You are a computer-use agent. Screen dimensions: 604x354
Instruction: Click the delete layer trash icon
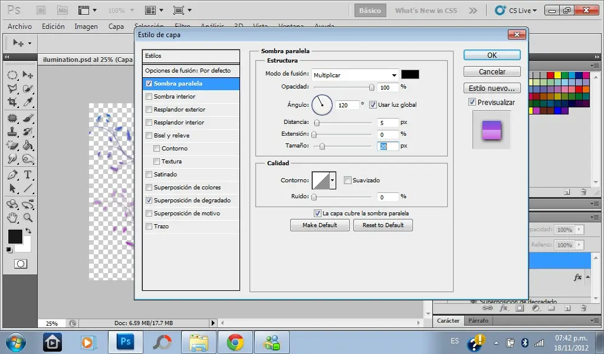[583, 307]
